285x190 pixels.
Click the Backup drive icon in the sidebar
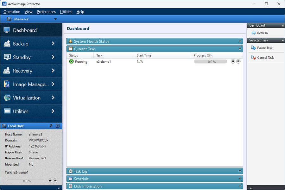pos(7,44)
